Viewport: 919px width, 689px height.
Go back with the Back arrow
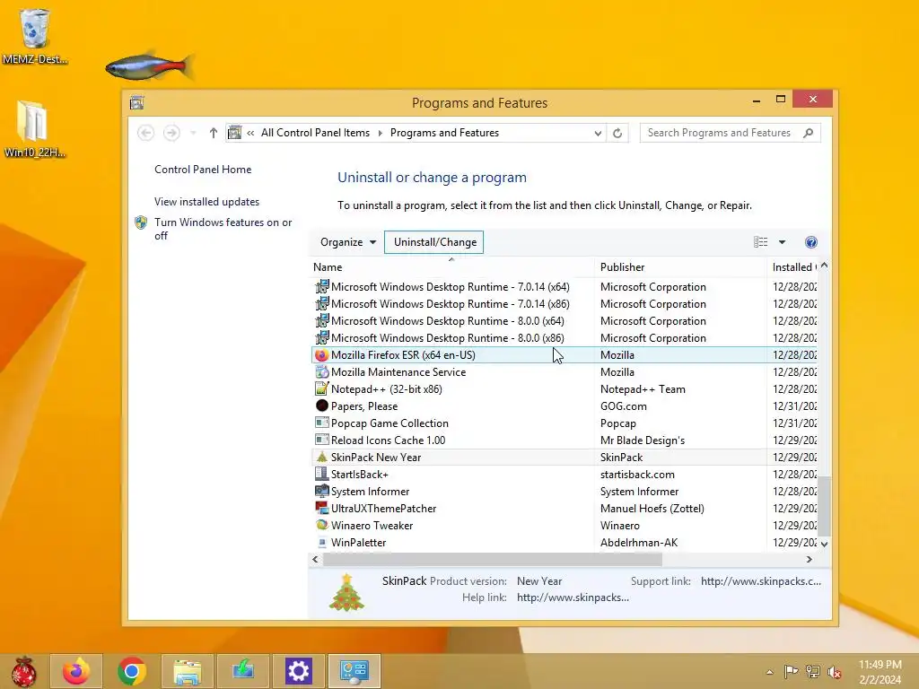[146, 133]
